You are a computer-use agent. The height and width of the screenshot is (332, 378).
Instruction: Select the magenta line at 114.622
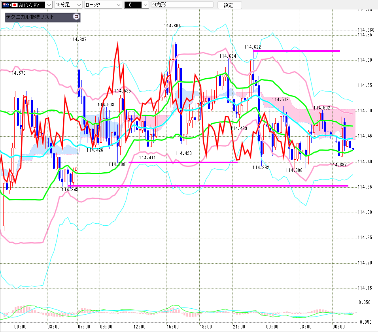point(297,51)
